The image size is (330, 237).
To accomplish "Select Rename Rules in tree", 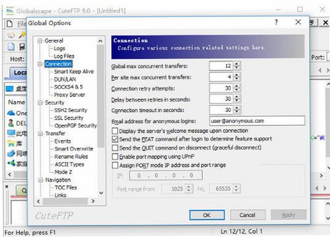I will click(71, 157).
